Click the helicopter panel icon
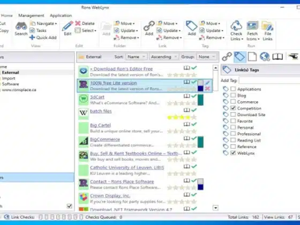 click(x=293, y=57)
